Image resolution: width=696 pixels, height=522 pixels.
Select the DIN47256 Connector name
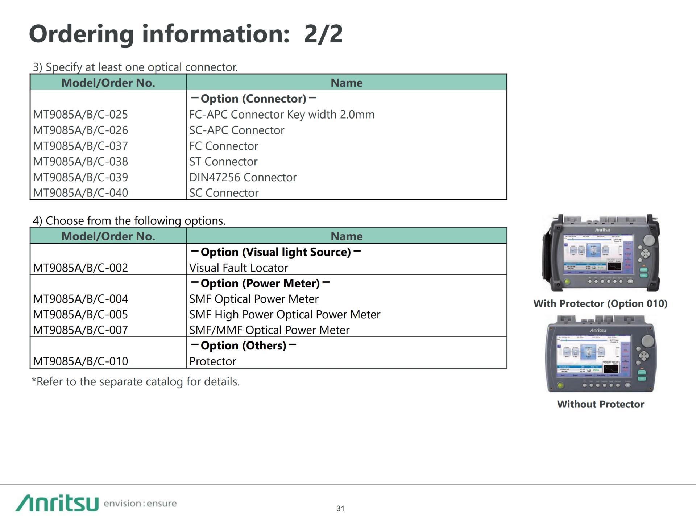point(243,177)
